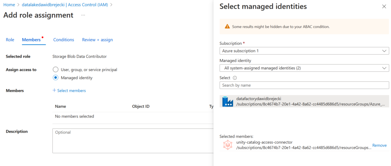Switch to the Role tab
Viewport: 391px width, 166px height.
[10, 40]
